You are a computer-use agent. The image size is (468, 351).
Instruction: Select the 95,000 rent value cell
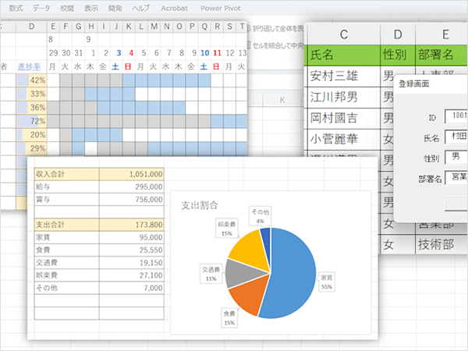click(x=131, y=237)
